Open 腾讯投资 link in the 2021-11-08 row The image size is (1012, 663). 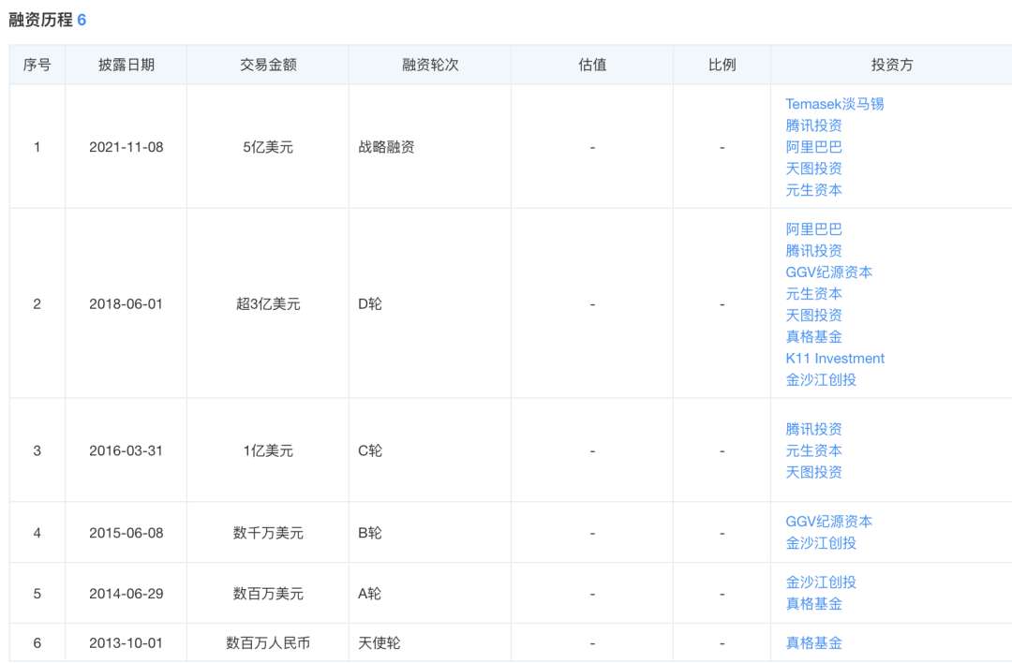(x=813, y=125)
